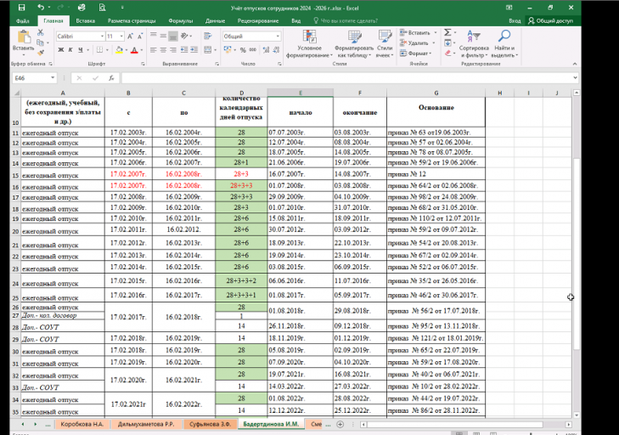Clear contents with the eraser icon
This screenshot has height=435, width=619.
(447, 53)
